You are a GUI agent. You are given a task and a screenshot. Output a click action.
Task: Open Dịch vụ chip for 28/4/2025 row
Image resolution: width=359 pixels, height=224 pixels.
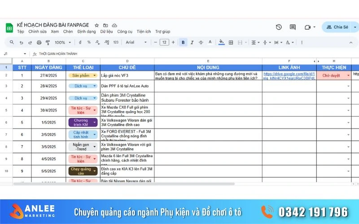pyautogui.click(x=83, y=86)
